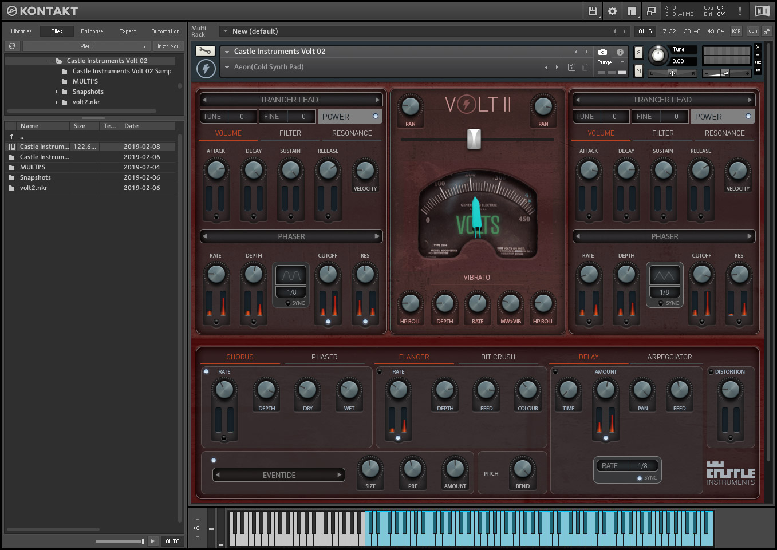The width and height of the screenshot is (777, 550).
Task: Click the left PAN knob beside VOLT II logo
Action: point(411,105)
